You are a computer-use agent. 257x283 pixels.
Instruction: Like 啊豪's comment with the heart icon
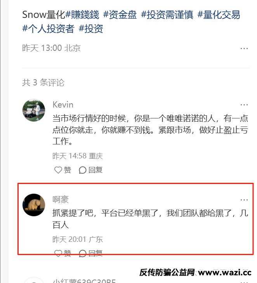point(58,253)
